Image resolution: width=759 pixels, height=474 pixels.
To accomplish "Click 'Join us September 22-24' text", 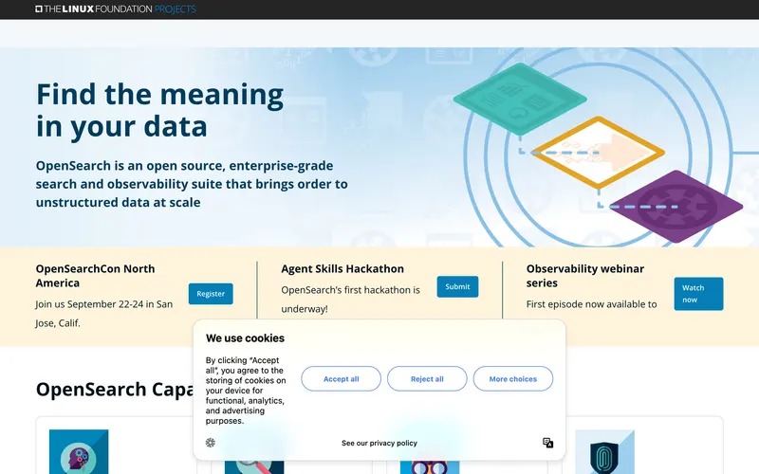I will (104, 314).
